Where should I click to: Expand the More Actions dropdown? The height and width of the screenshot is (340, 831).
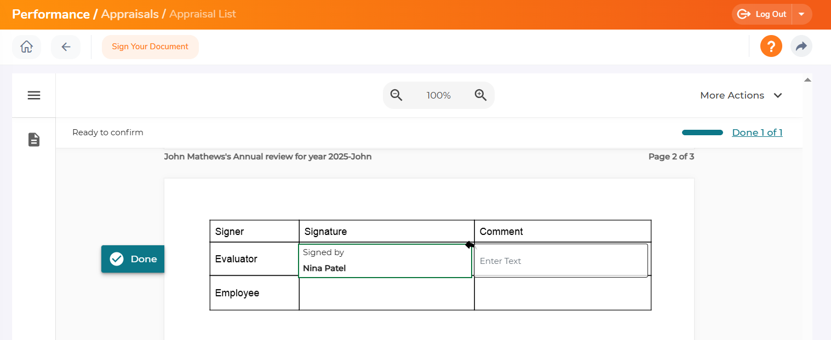click(x=741, y=95)
